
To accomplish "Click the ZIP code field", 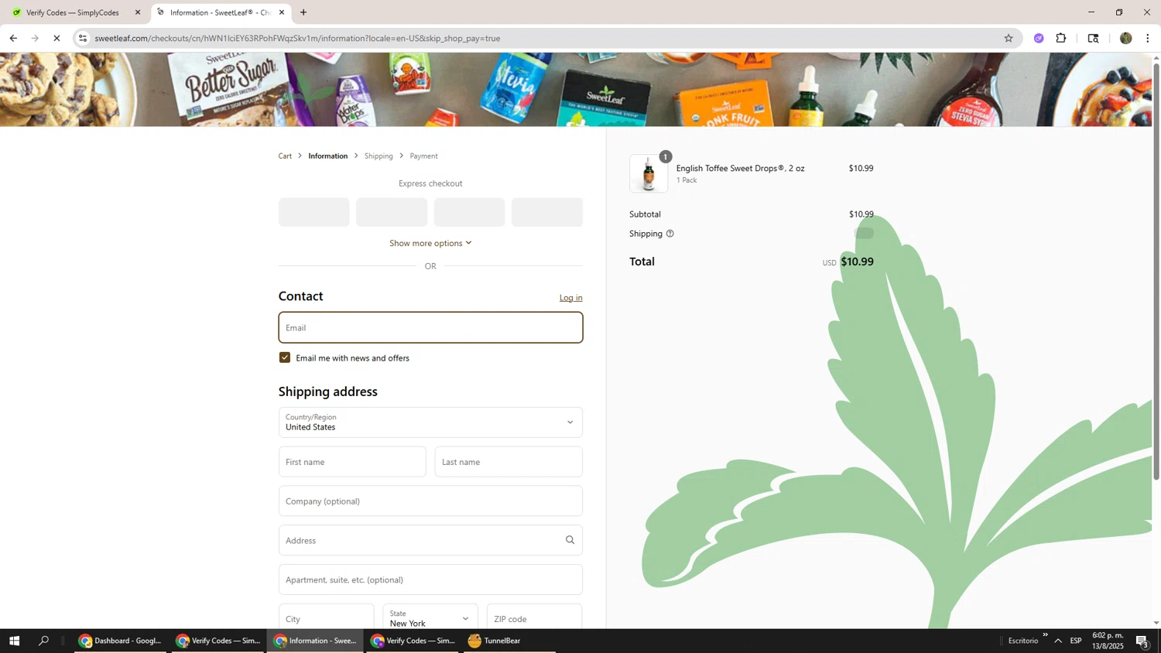I will [534, 618].
